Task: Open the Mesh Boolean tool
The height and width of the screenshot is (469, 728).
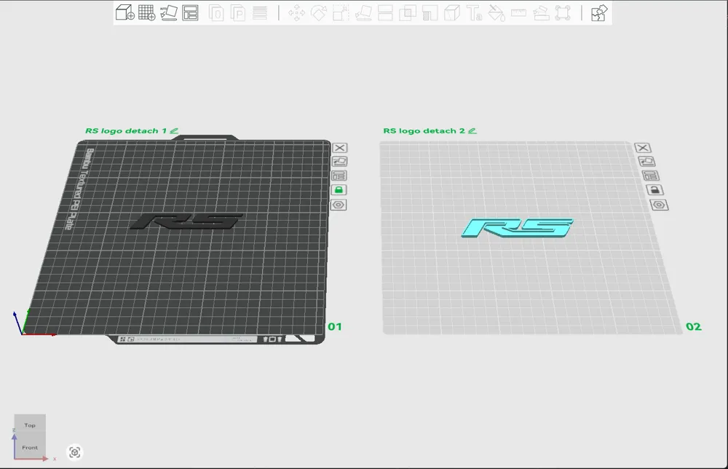Action: (408, 13)
